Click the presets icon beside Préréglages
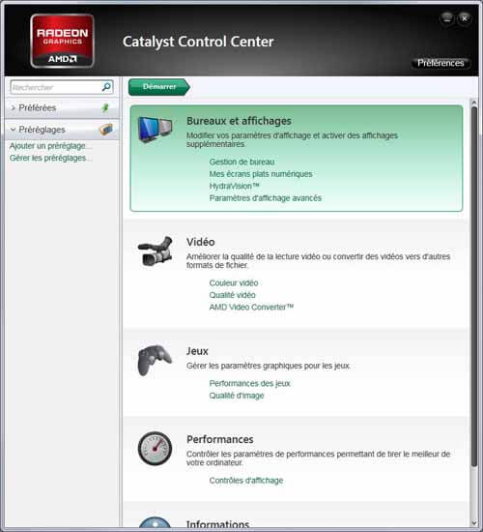Image resolution: width=483 pixels, height=532 pixels. 106,130
